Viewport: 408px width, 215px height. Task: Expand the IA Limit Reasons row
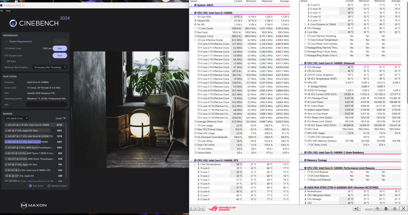point(305,172)
